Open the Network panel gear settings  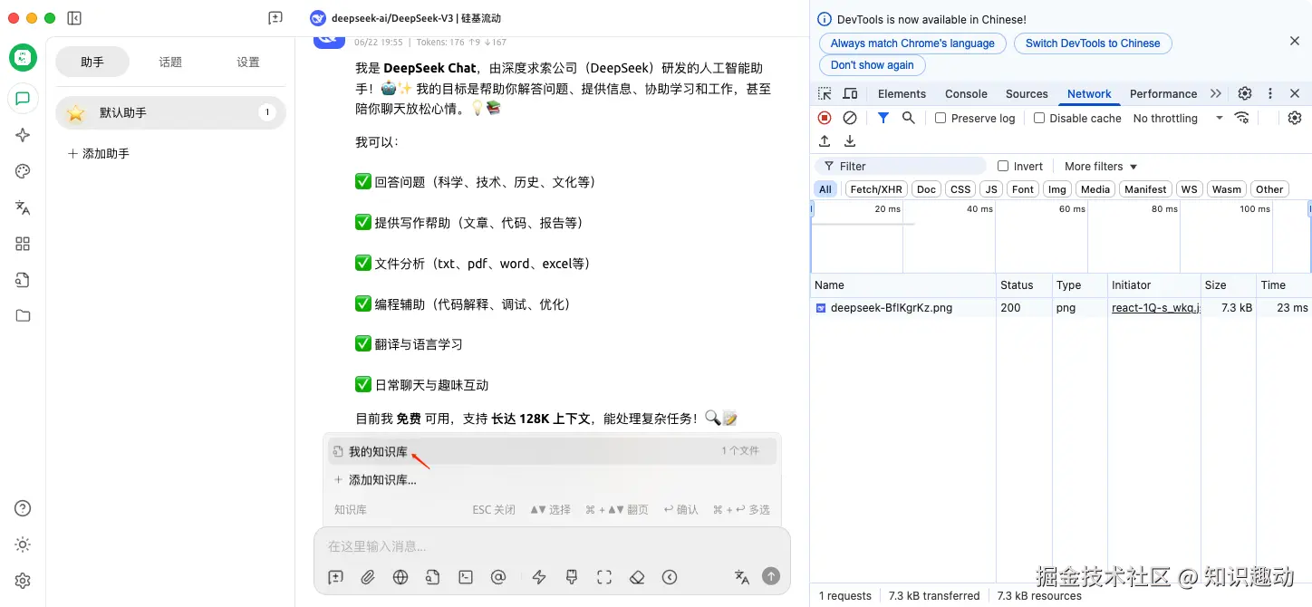coord(1295,118)
